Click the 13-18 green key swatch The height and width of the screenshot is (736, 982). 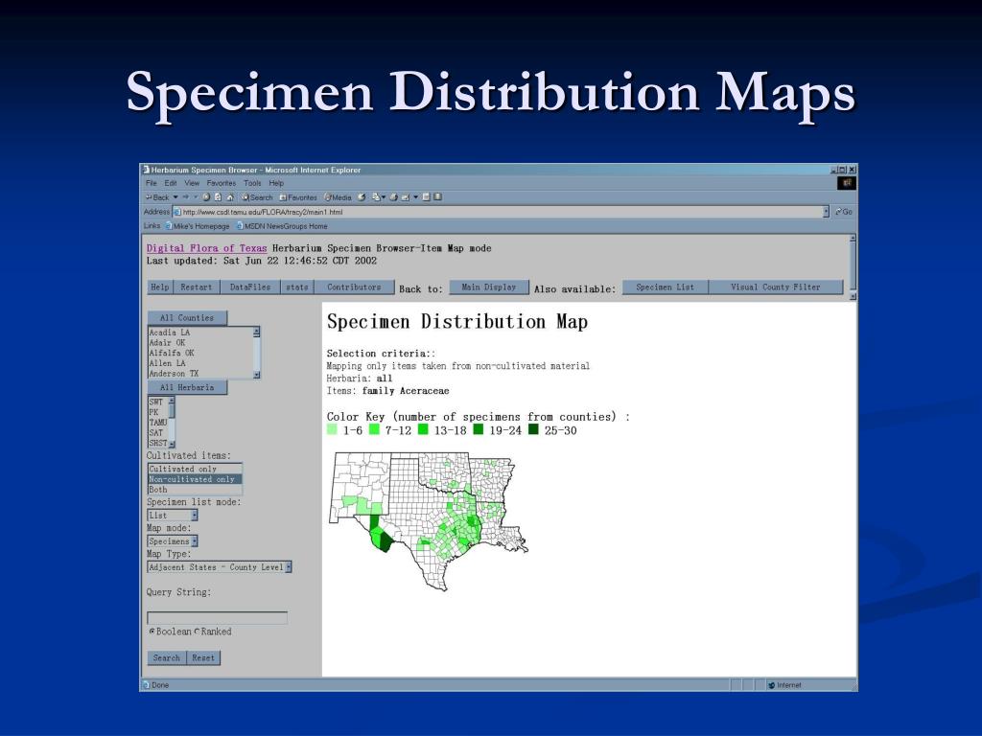[x=423, y=429]
